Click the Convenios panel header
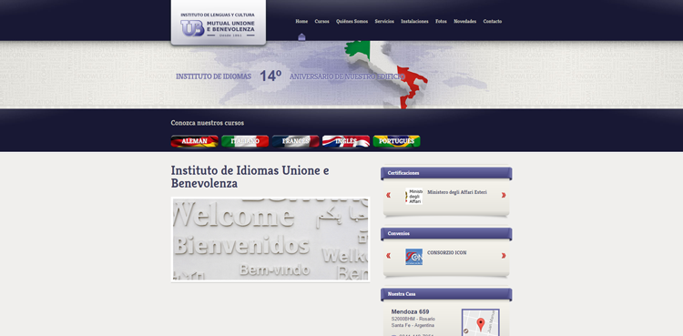The image size is (683, 336). pos(446,234)
